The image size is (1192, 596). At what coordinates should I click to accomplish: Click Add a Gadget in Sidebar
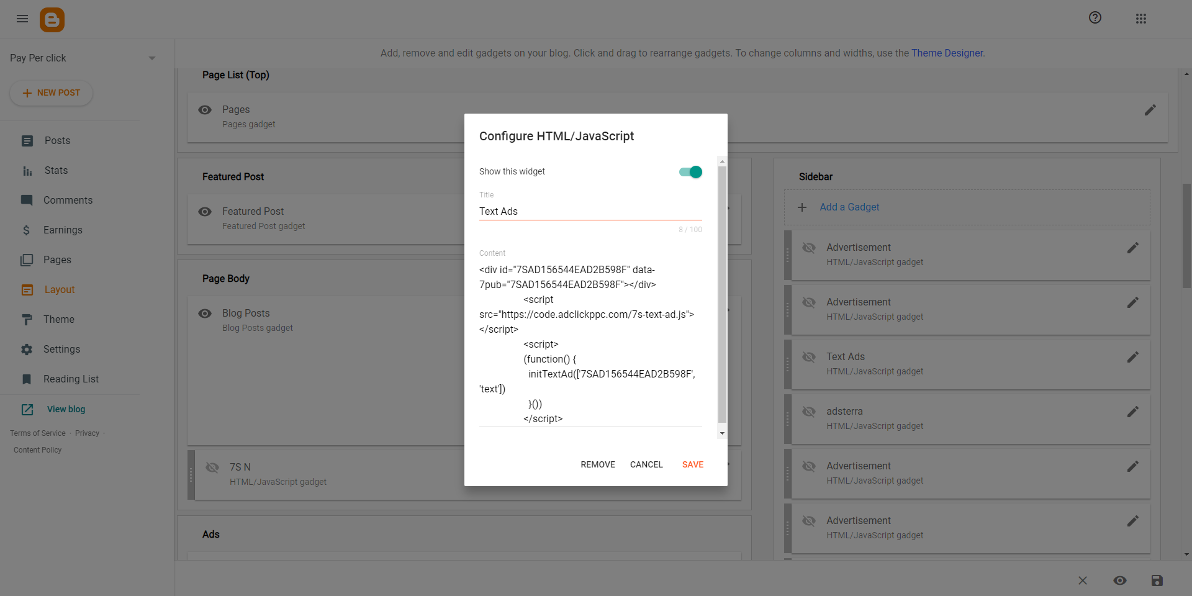click(849, 207)
